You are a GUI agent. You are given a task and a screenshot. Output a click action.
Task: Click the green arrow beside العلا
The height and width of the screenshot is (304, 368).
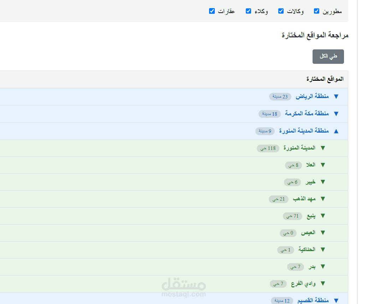323,165
